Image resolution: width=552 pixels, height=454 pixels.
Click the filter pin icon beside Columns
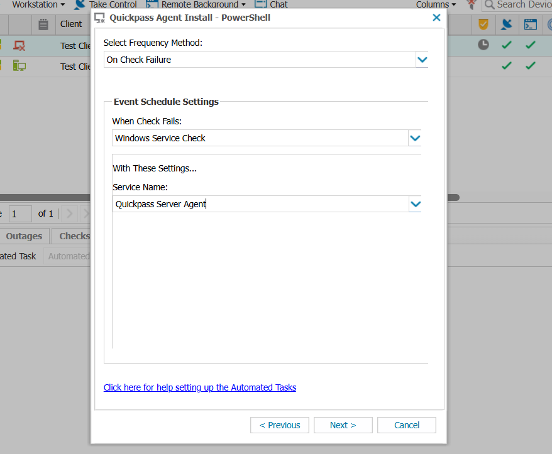click(471, 4)
